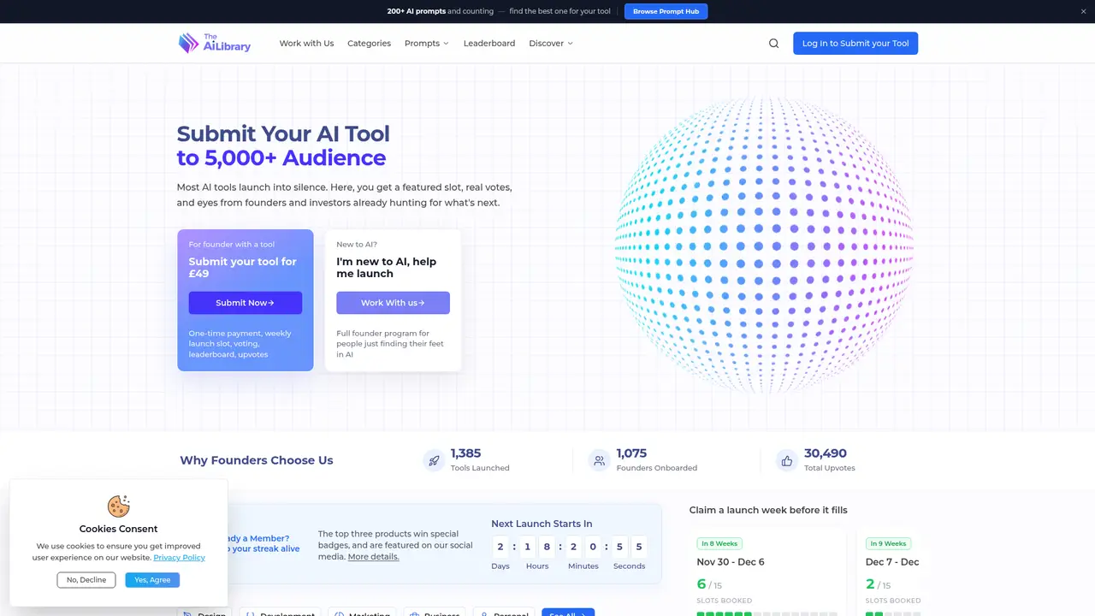Open the Leaderboard page

(x=489, y=44)
